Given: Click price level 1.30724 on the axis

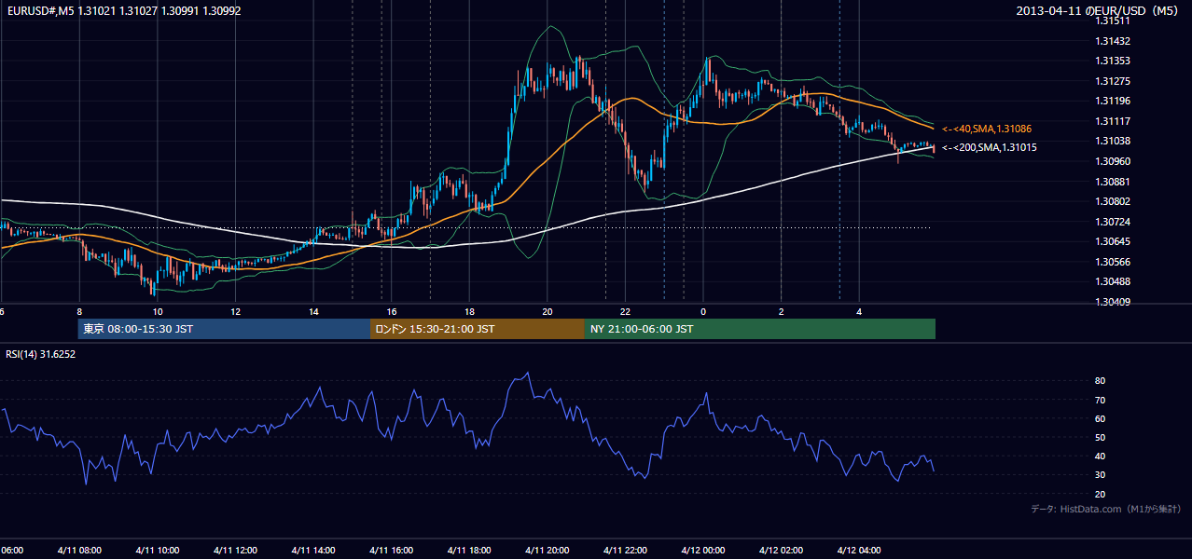Looking at the screenshot, I should [1113, 222].
